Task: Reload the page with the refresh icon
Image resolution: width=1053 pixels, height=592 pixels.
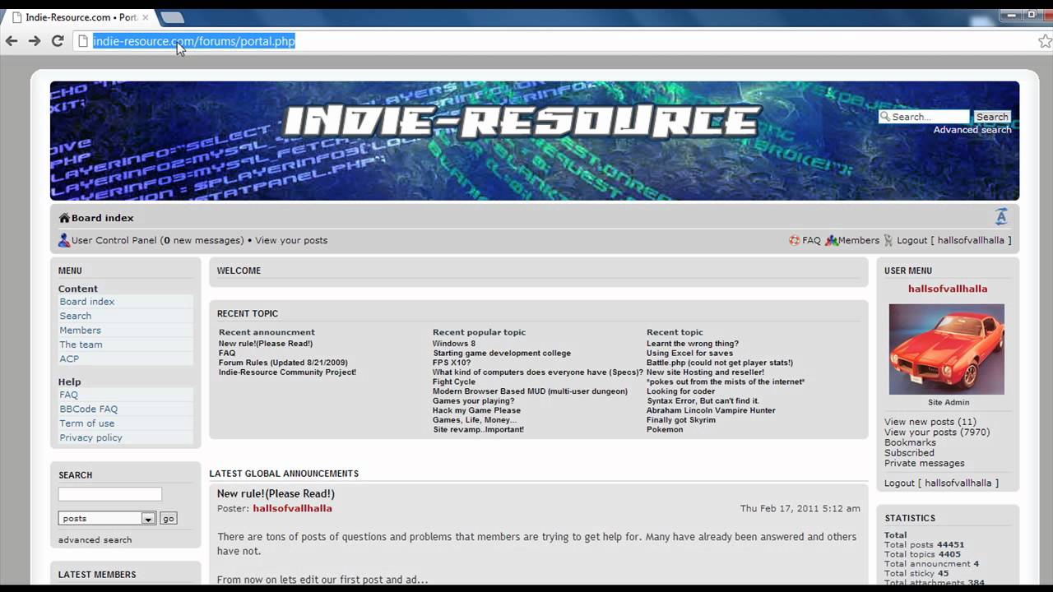Action: (x=58, y=41)
